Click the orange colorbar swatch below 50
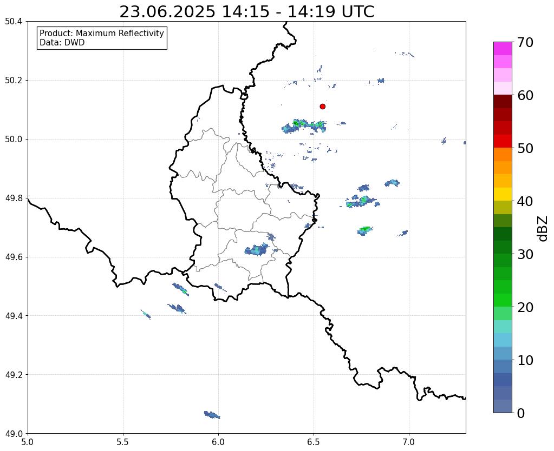This screenshot has height=451, width=554. pyautogui.click(x=503, y=155)
